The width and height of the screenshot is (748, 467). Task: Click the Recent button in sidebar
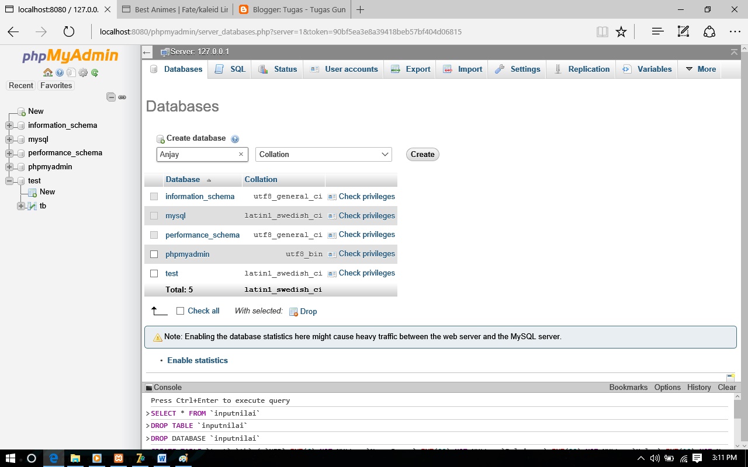[21, 85]
